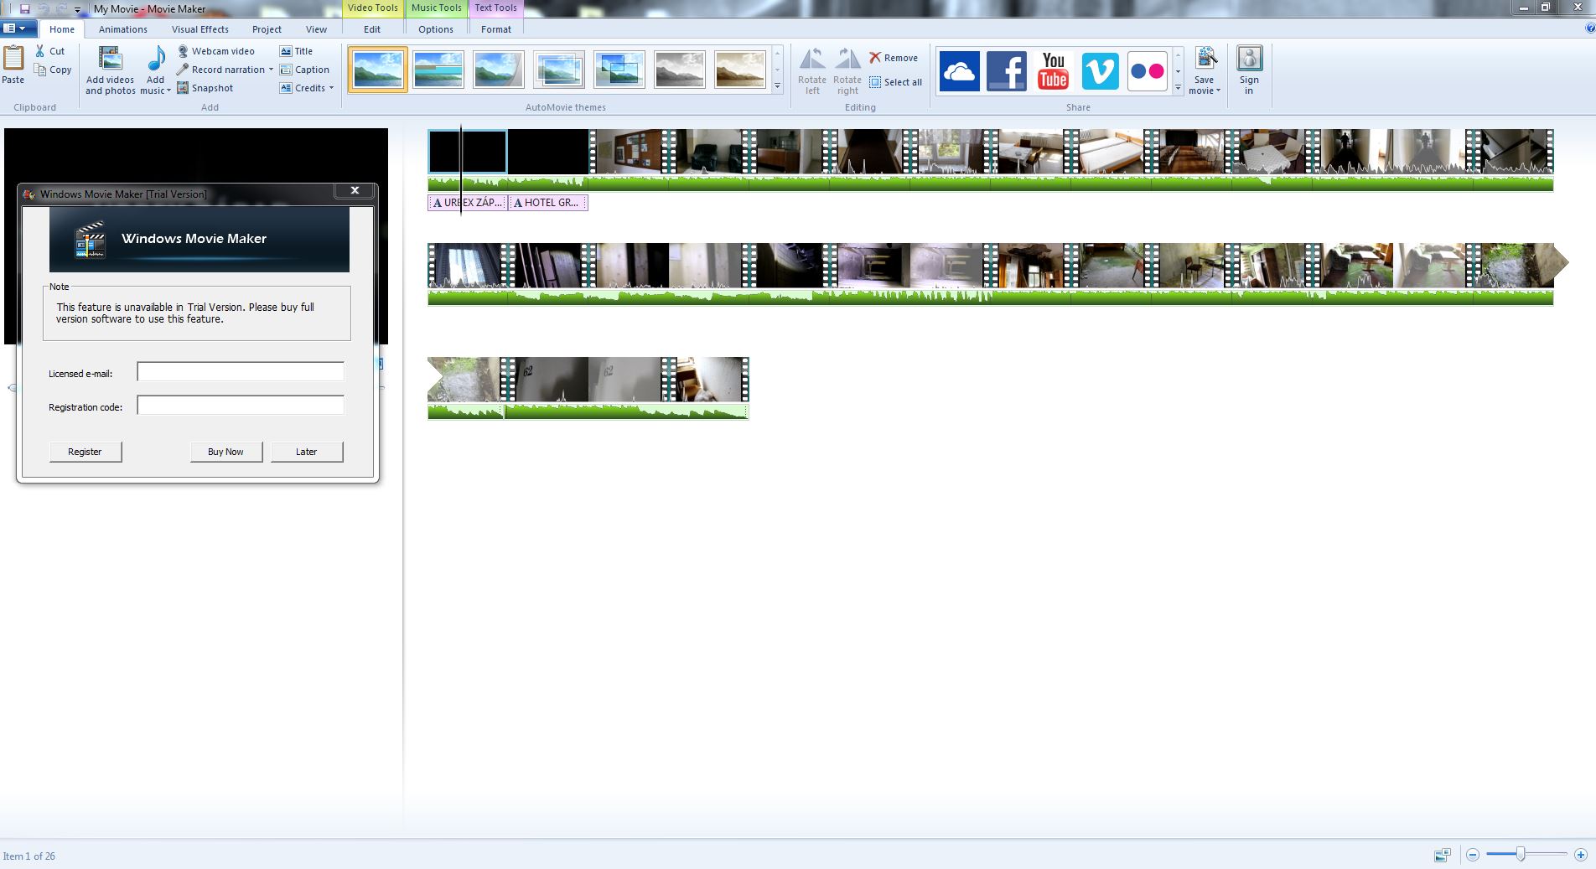The width and height of the screenshot is (1596, 869).
Task: Switch to the Animations tab
Action: point(122,29)
